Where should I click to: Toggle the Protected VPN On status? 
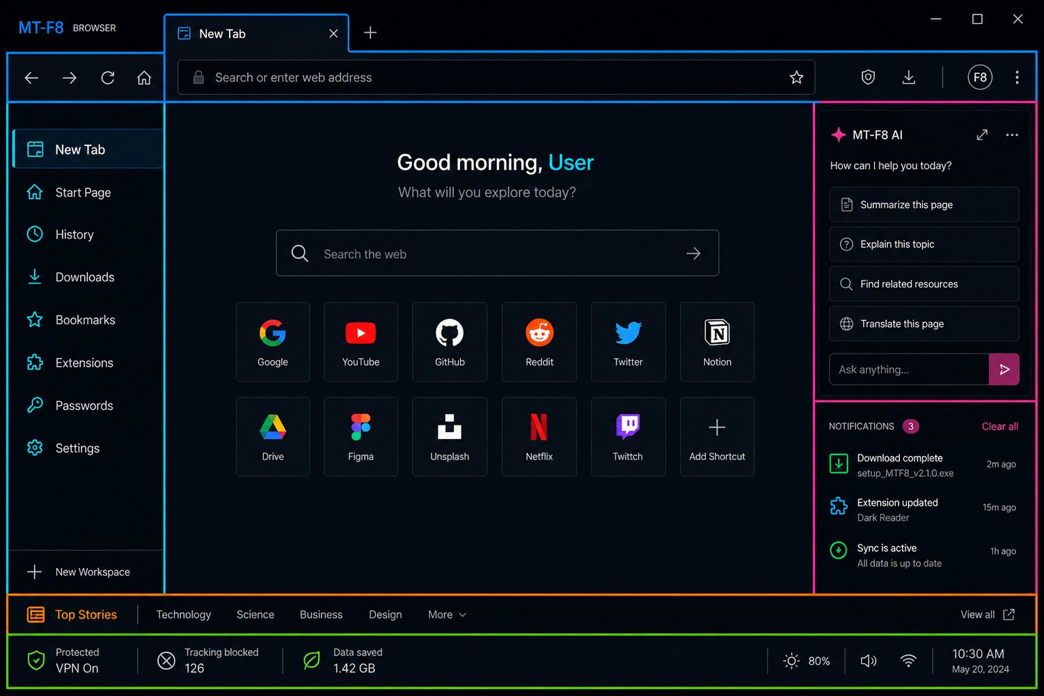pos(64,661)
